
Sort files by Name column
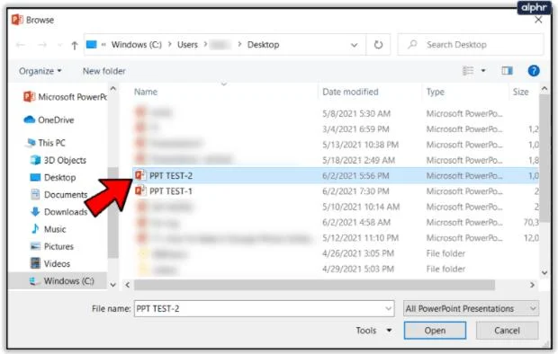146,92
